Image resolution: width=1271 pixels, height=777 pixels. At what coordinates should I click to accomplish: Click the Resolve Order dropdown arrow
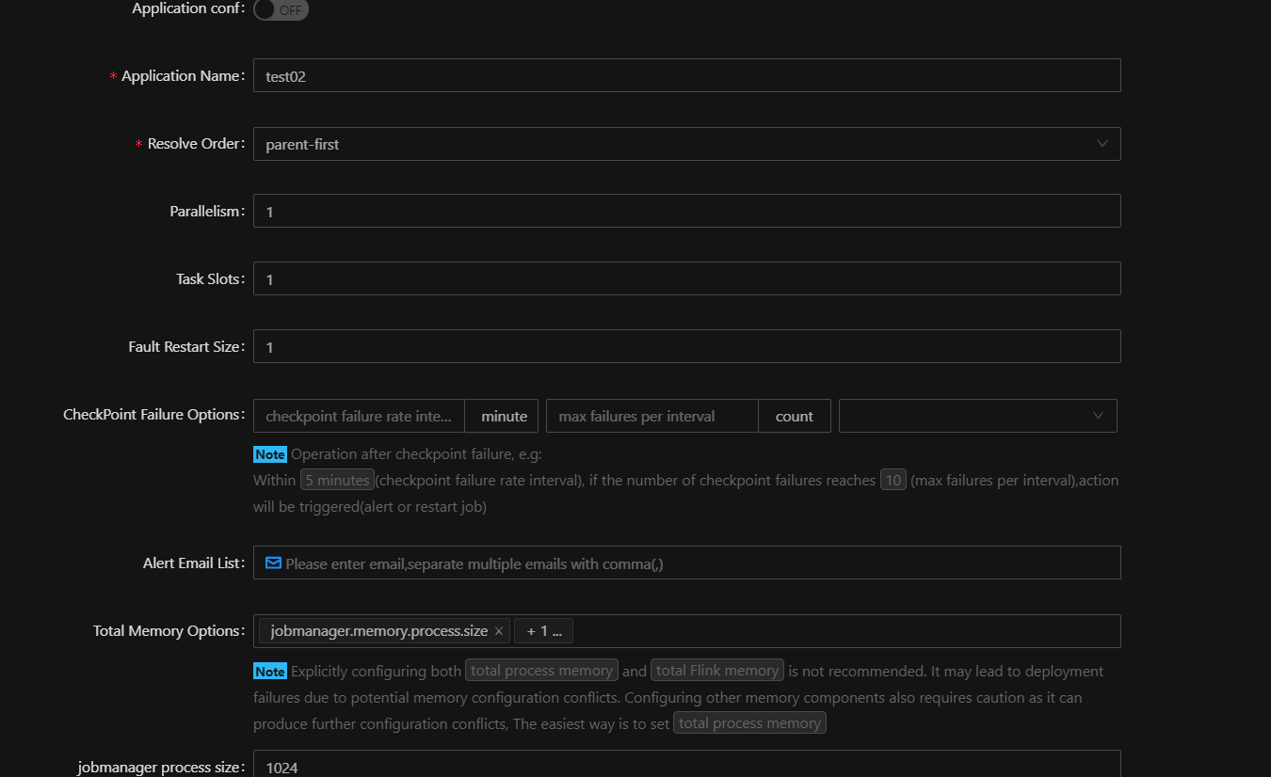(1102, 143)
